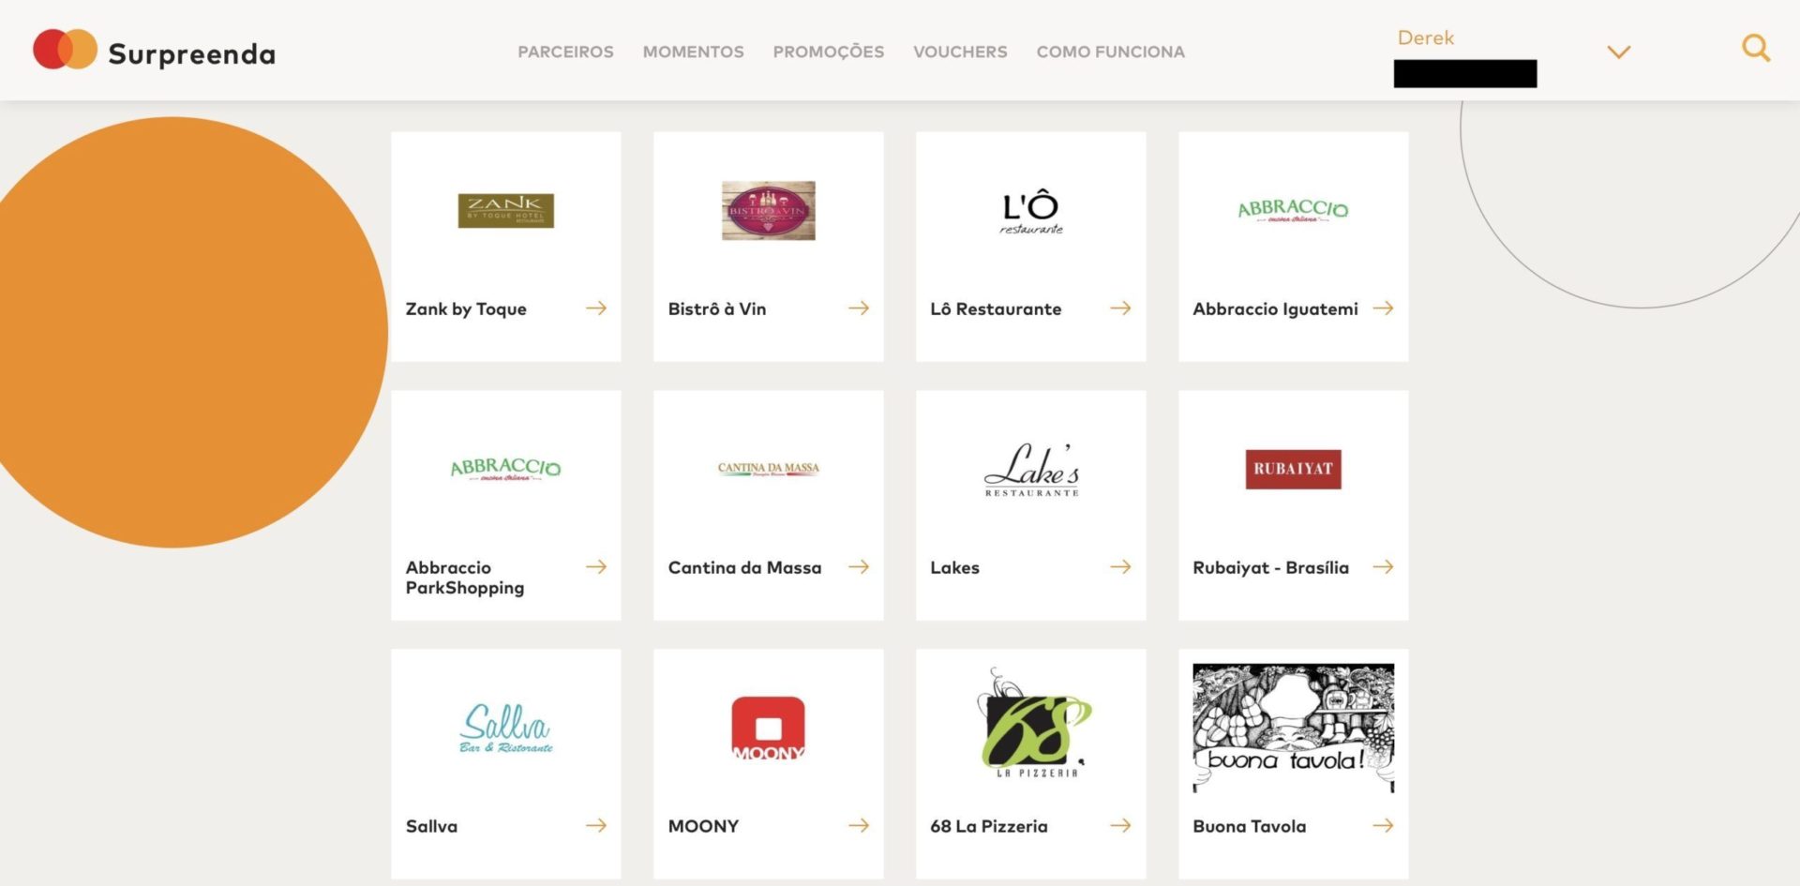The height and width of the screenshot is (886, 1800).
Task: Open the Abbraccio ParkShopping card title
Action: (465, 578)
